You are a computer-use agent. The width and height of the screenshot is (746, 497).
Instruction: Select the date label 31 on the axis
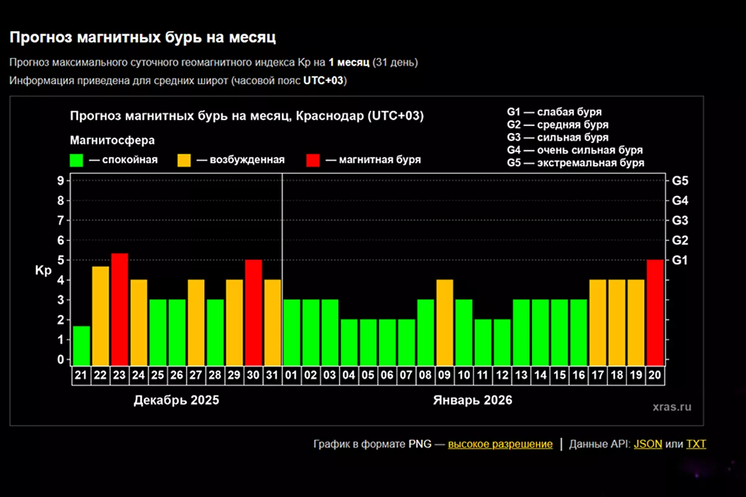(x=272, y=375)
